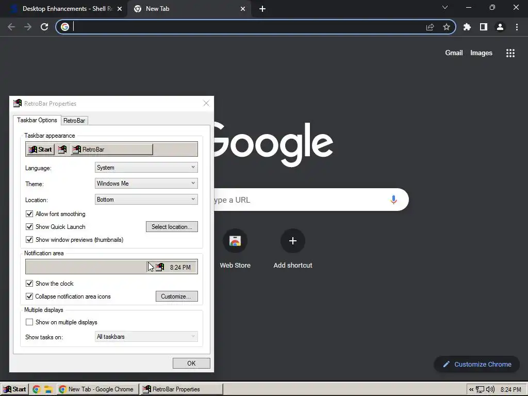Uncheck Allow font smoothing
Screen dimensions: 528x396
29,214
